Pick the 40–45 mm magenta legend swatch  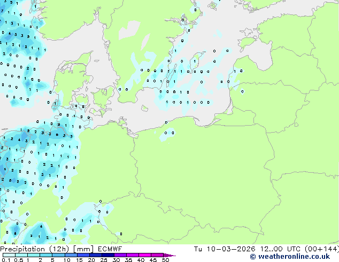145,255
